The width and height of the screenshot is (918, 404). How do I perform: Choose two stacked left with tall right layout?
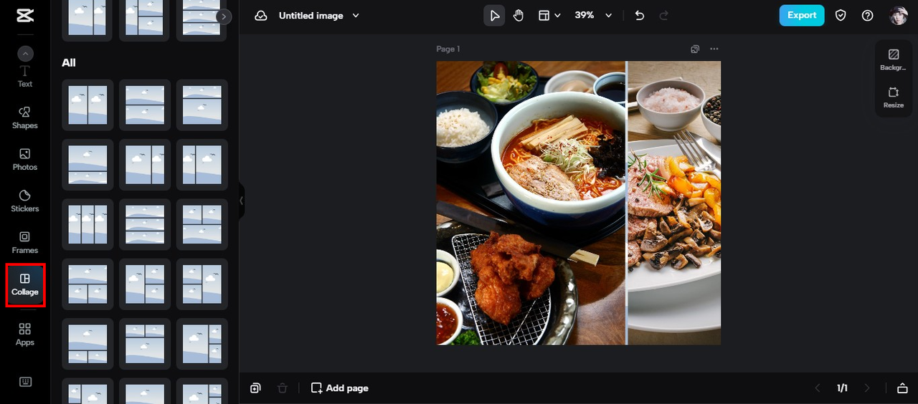pos(202,284)
